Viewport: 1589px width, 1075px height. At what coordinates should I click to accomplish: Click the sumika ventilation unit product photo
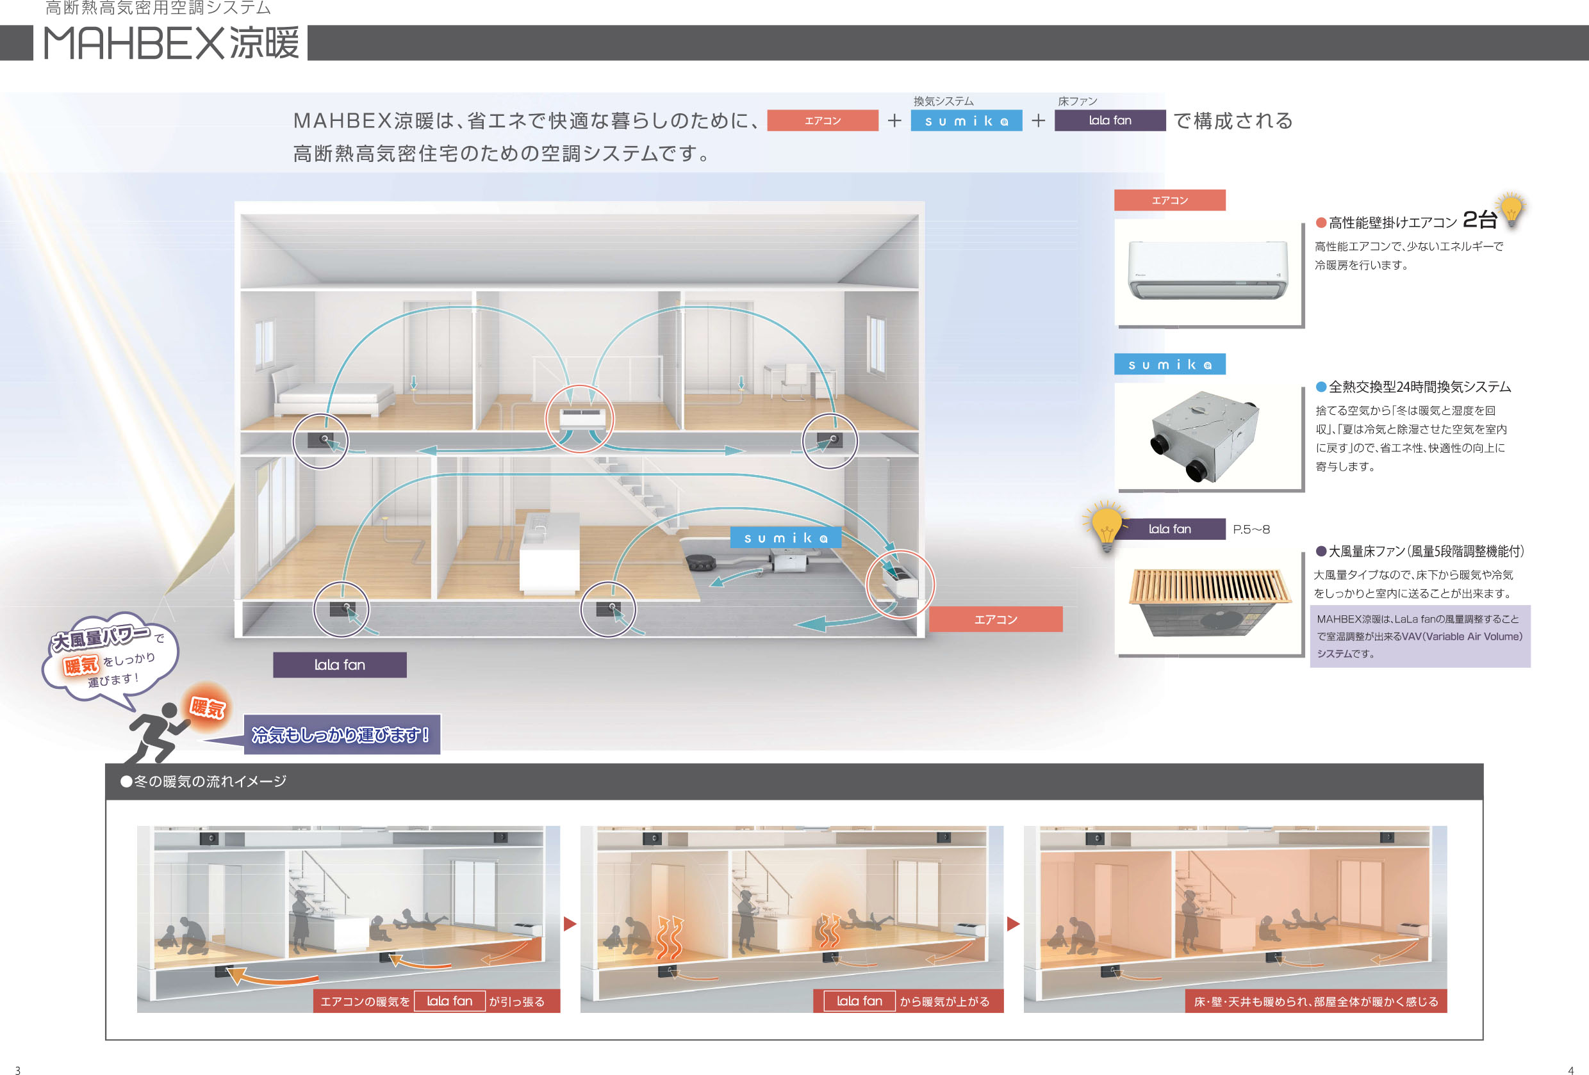click(1204, 435)
